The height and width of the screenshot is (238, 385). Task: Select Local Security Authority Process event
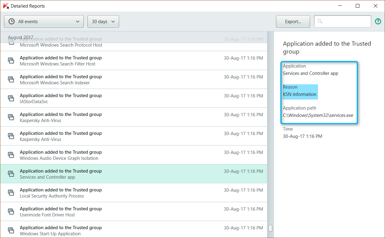(133, 193)
